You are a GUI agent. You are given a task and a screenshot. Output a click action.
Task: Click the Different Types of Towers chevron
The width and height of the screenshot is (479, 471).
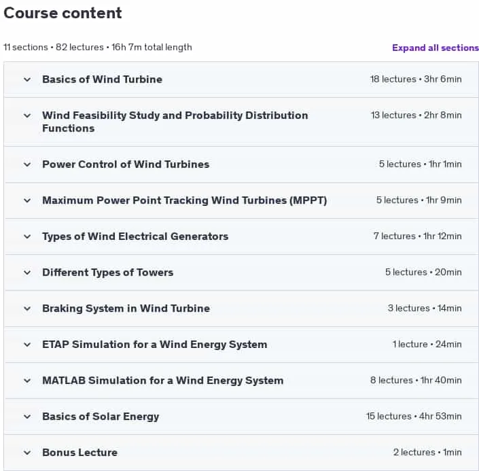tap(27, 273)
